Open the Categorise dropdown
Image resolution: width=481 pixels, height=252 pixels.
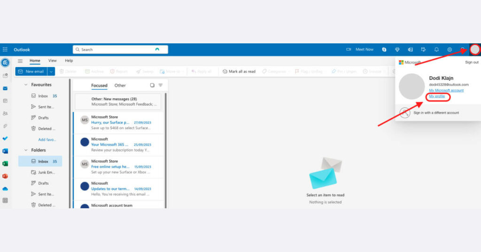pyautogui.click(x=276, y=71)
